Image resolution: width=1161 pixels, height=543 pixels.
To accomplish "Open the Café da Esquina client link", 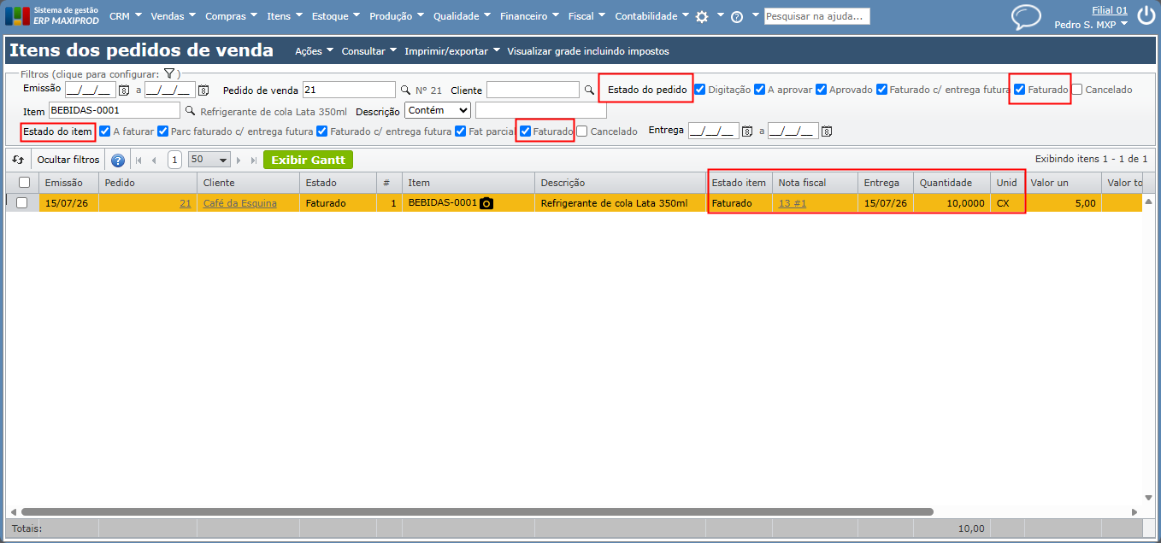I will 239,203.
